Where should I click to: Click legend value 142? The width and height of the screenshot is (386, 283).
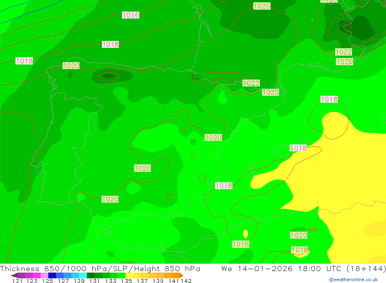coord(186,281)
